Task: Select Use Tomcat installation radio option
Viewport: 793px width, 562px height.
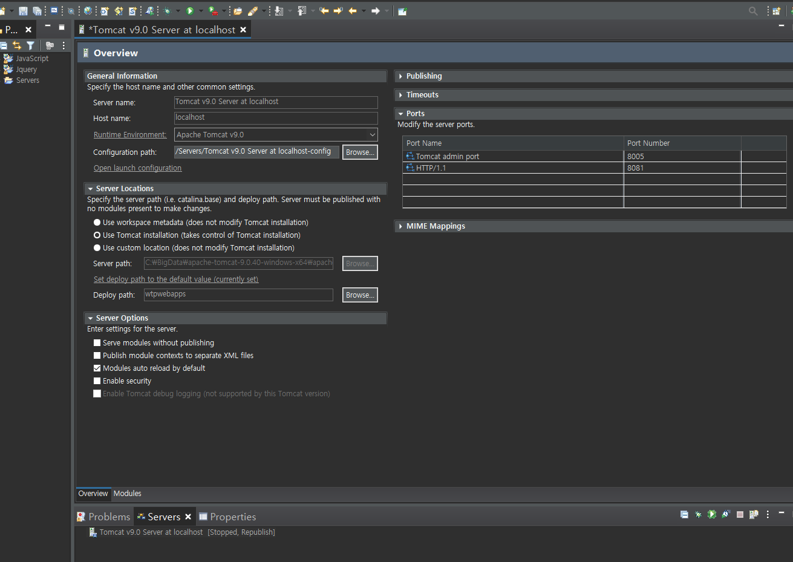Action: pos(97,235)
